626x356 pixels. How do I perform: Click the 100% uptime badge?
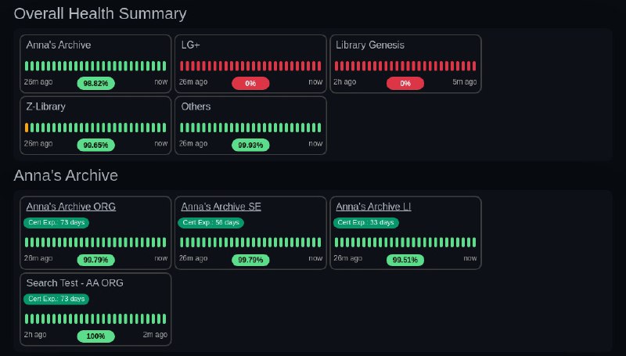[x=95, y=336]
